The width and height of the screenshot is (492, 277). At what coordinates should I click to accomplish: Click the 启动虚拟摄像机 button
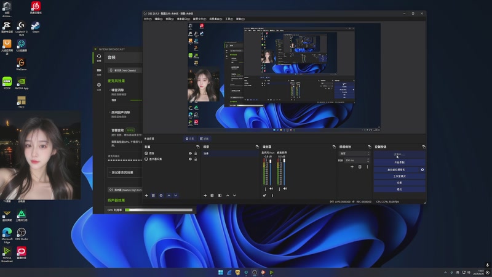pos(396,169)
